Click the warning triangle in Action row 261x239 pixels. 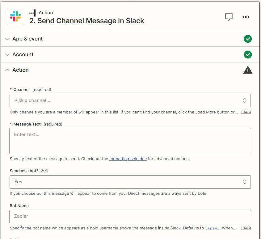[x=248, y=70]
